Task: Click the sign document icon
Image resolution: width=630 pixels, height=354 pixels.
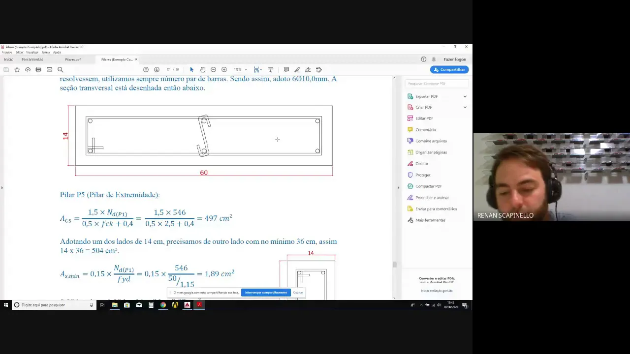Action: pyautogui.click(x=308, y=70)
